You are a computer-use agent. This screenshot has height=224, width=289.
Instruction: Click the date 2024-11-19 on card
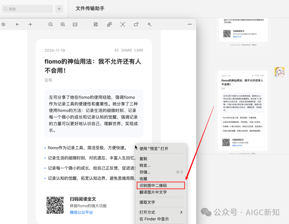pos(55,50)
